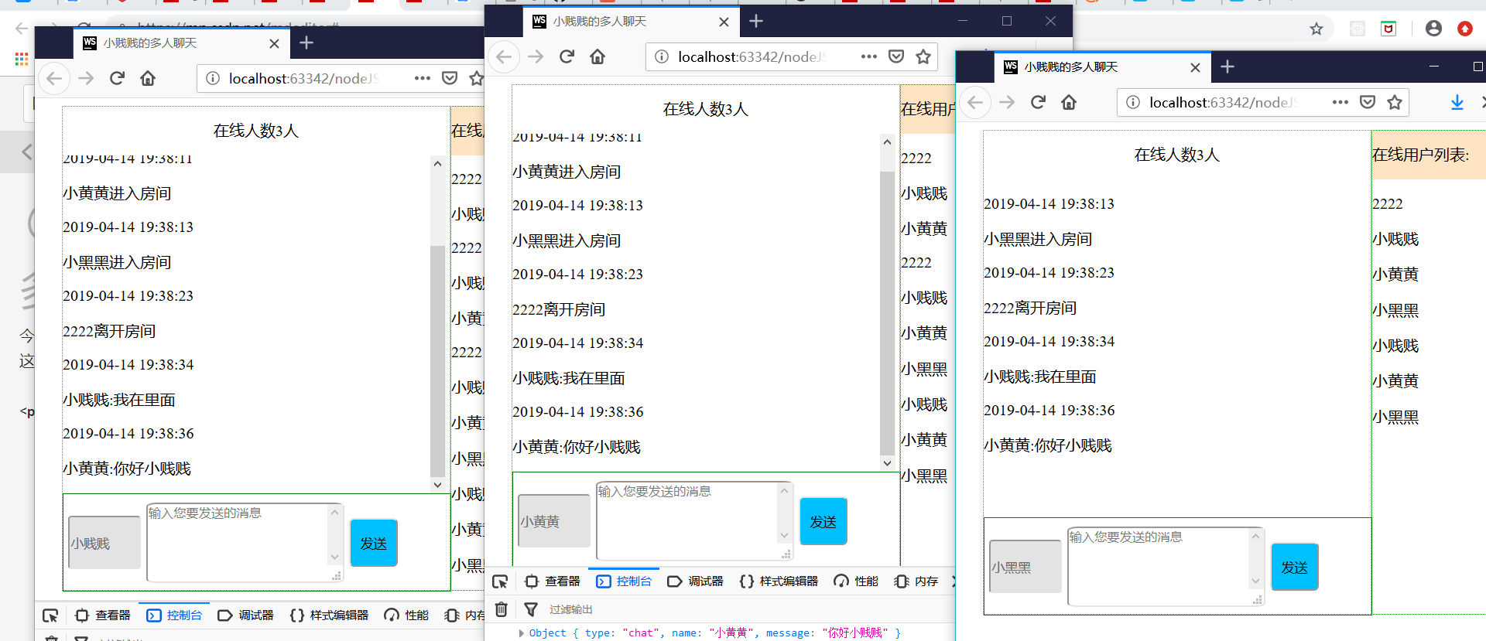
Task: Click chat scrollbar down arrow in left window
Action: [x=437, y=485]
